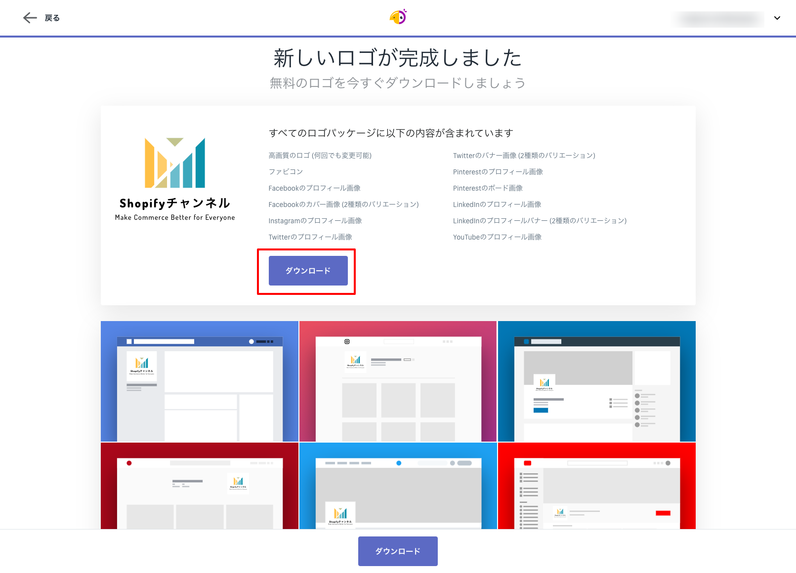Open the LinkedIn profile mockup preview
Screen dimensions: 796x573
click(597, 381)
